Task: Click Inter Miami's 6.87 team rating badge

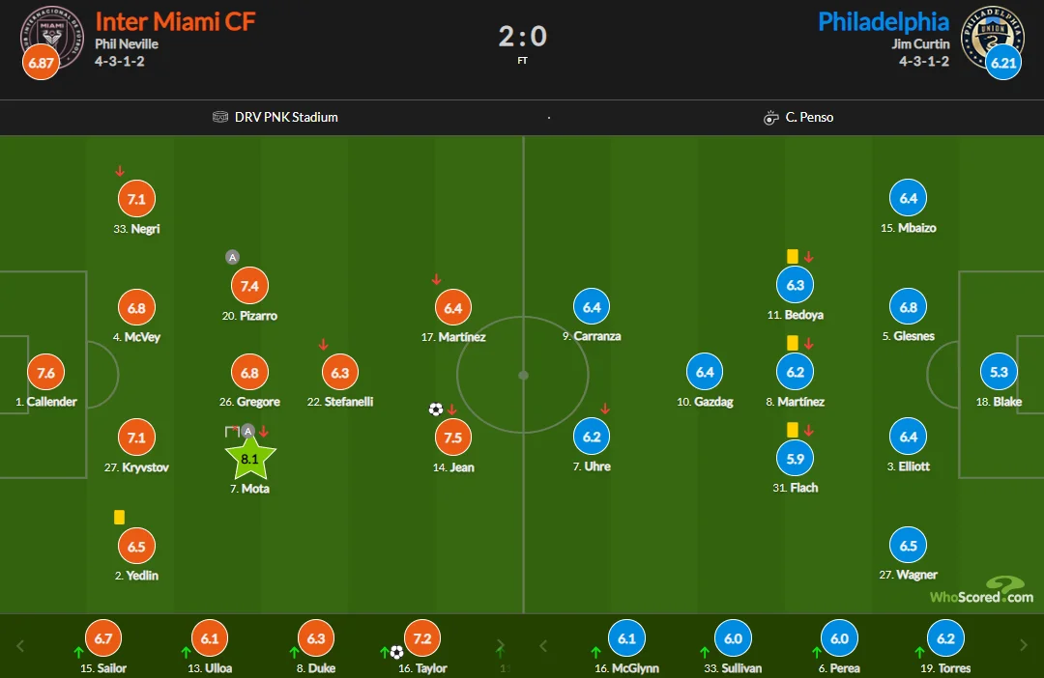Action: 41,63
